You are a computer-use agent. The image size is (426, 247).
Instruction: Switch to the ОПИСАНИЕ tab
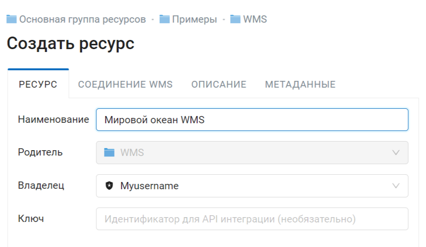(219, 84)
